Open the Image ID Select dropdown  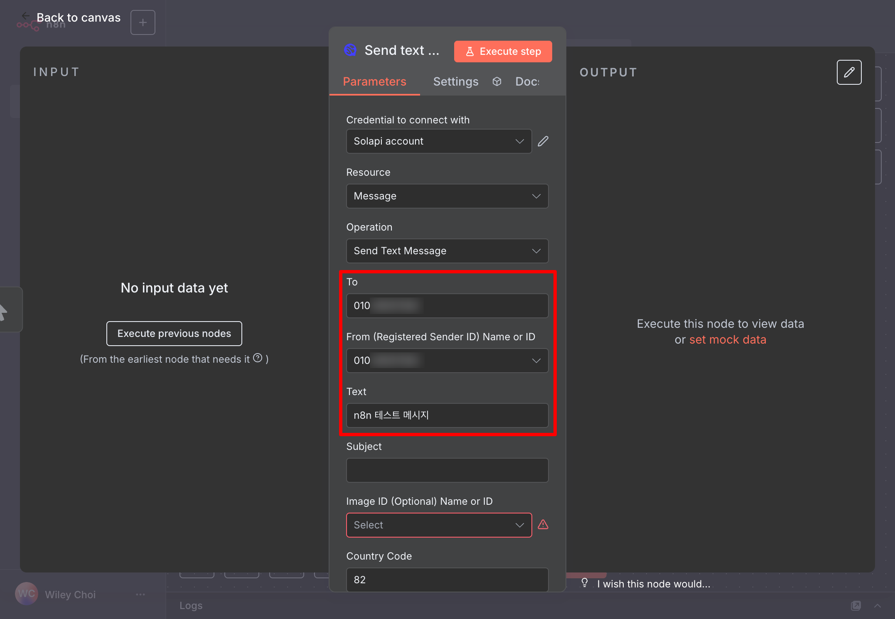(x=439, y=525)
